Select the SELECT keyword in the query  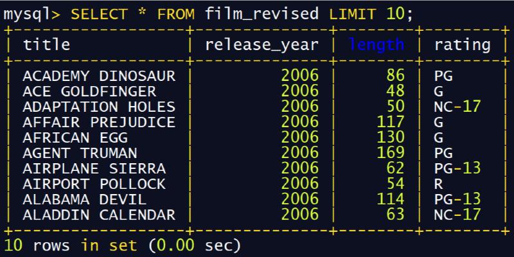pos(99,14)
